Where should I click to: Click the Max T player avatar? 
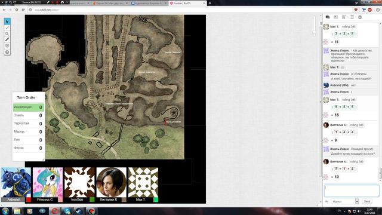[143, 182]
